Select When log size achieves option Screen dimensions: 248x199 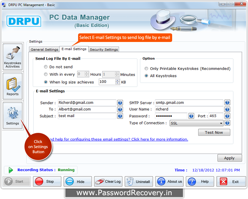tap(46, 82)
